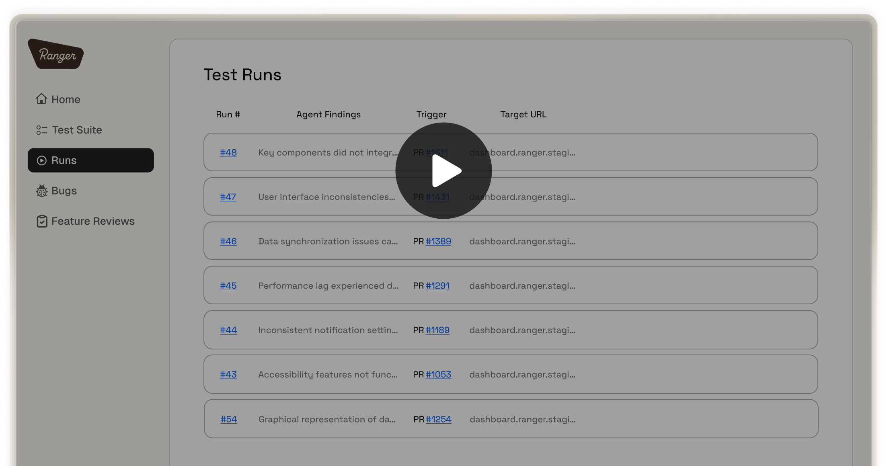Click the Bugs beetle icon
The image size is (887, 466).
[x=42, y=191]
